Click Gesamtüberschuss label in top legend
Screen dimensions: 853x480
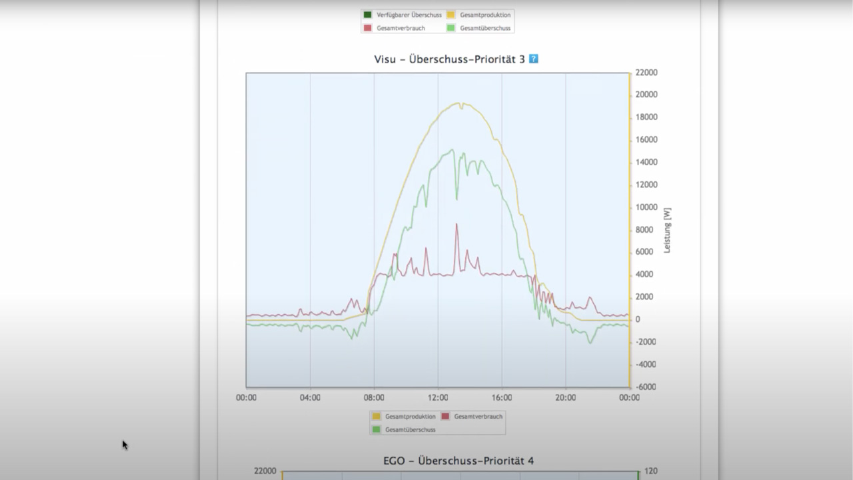click(485, 28)
